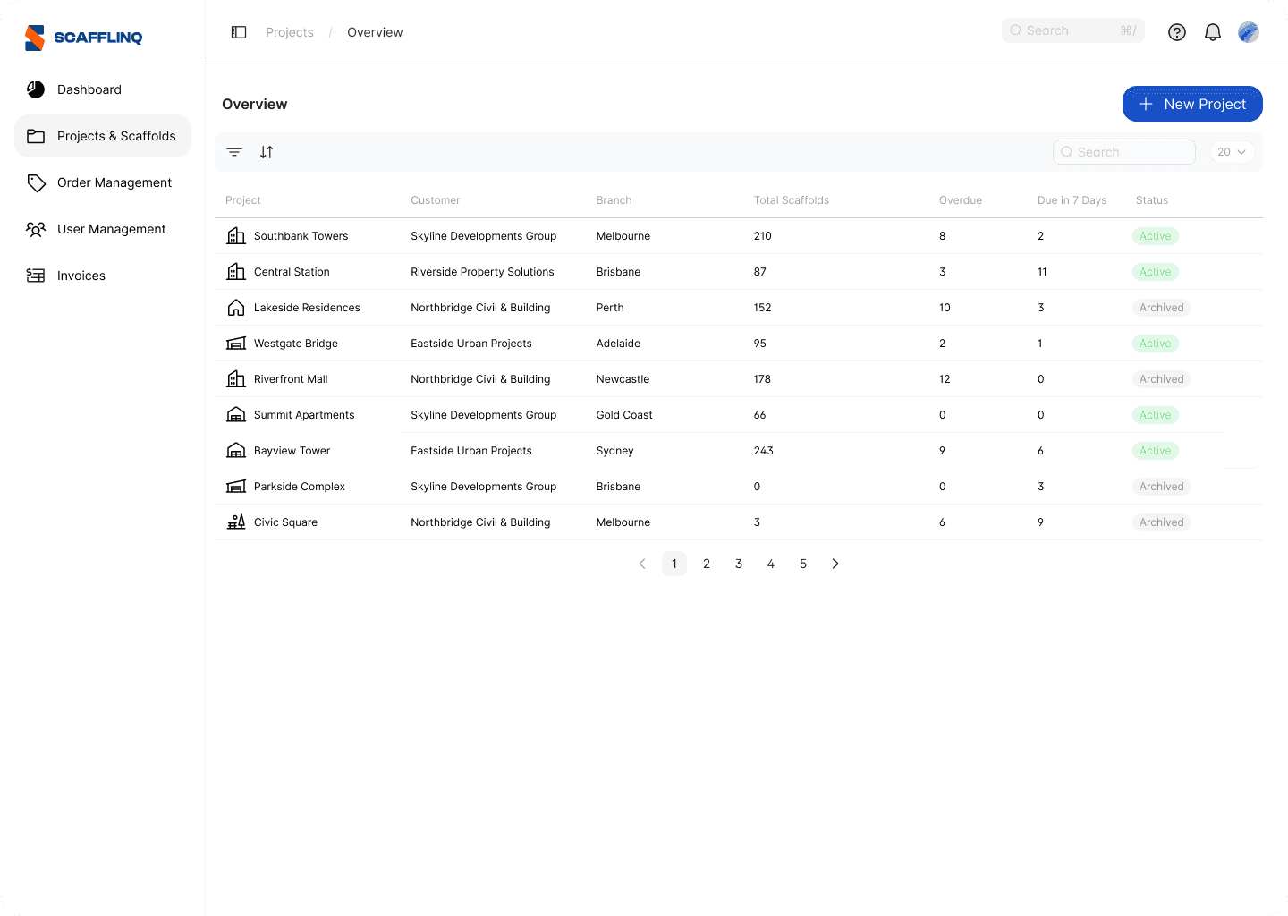Sort by Total Scaffolds column header
The image size is (1288, 916).
click(792, 200)
